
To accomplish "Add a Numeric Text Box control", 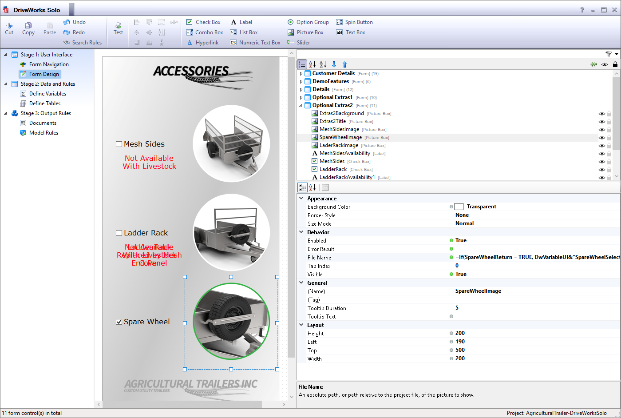I will 255,42.
